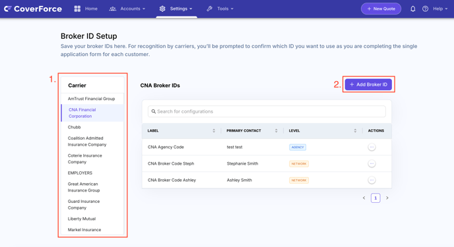This screenshot has width=454, height=247.
Task: Click the CNA Broker Code Steph label
Action: (171, 163)
